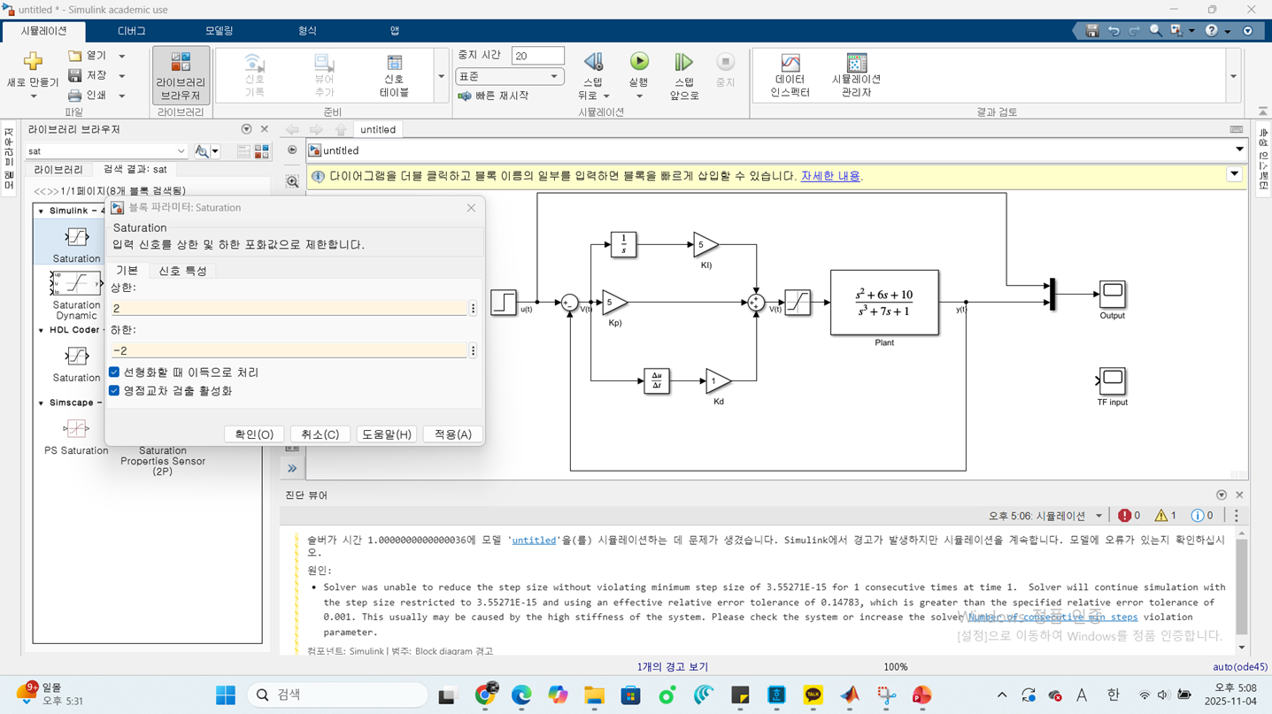
Task: Toggle 영점교차 검출 활성화 checkbox
Action: click(114, 390)
